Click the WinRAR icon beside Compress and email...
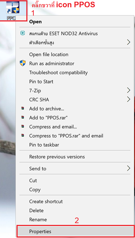135x238 pixels. [x=22, y=126]
